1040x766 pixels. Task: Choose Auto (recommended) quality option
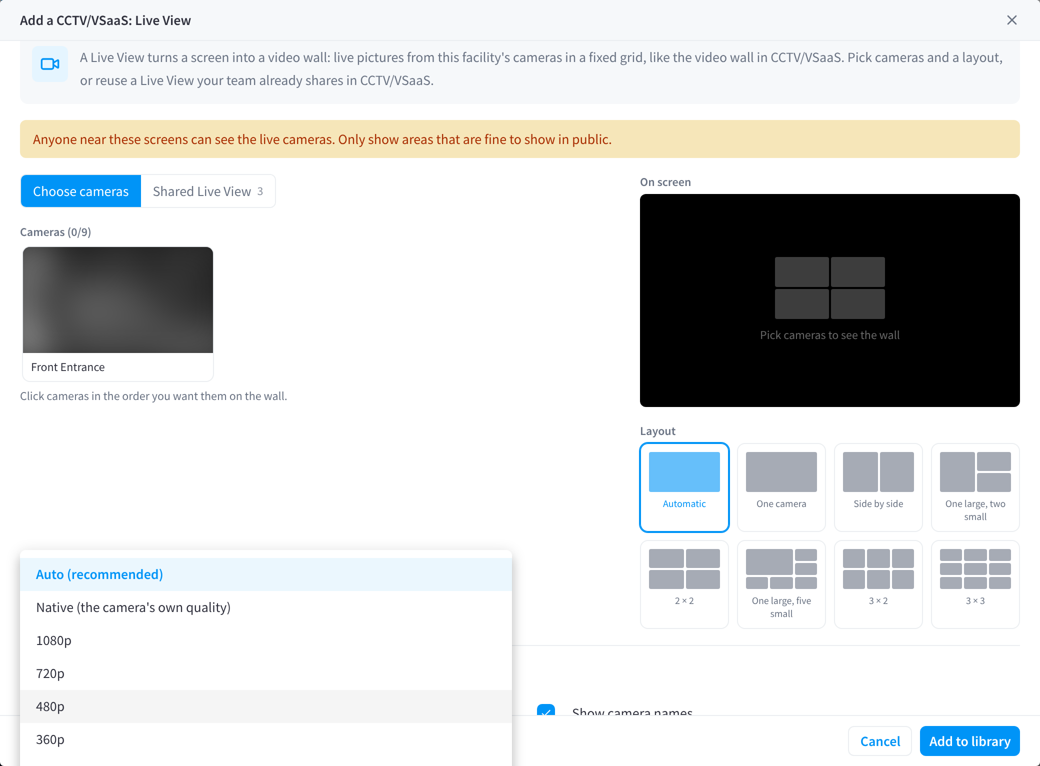pos(266,574)
